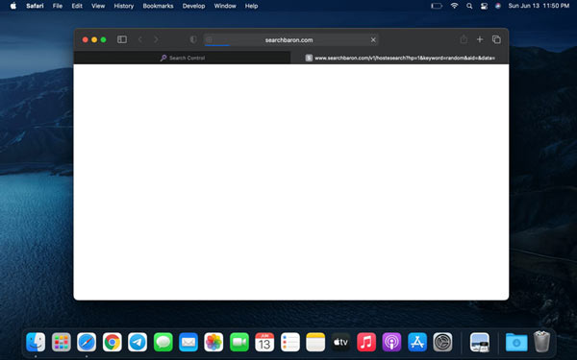
Task: Open Reminders from the Dock
Action: pyautogui.click(x=290, y=342)
